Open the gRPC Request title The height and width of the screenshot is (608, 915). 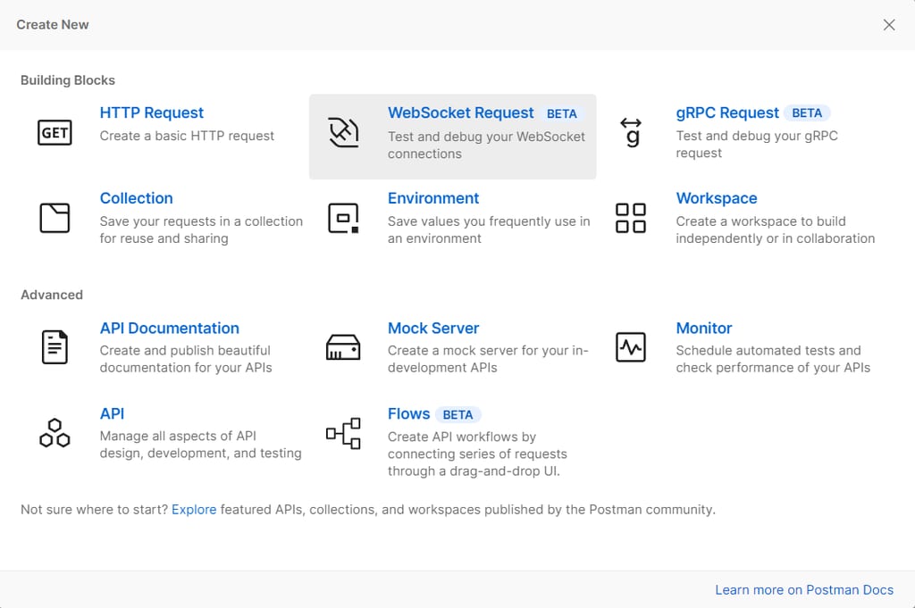tap(727, 113)
